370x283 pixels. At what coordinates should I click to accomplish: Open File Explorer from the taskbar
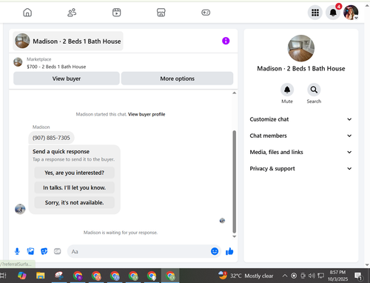[x=41, y=276]
